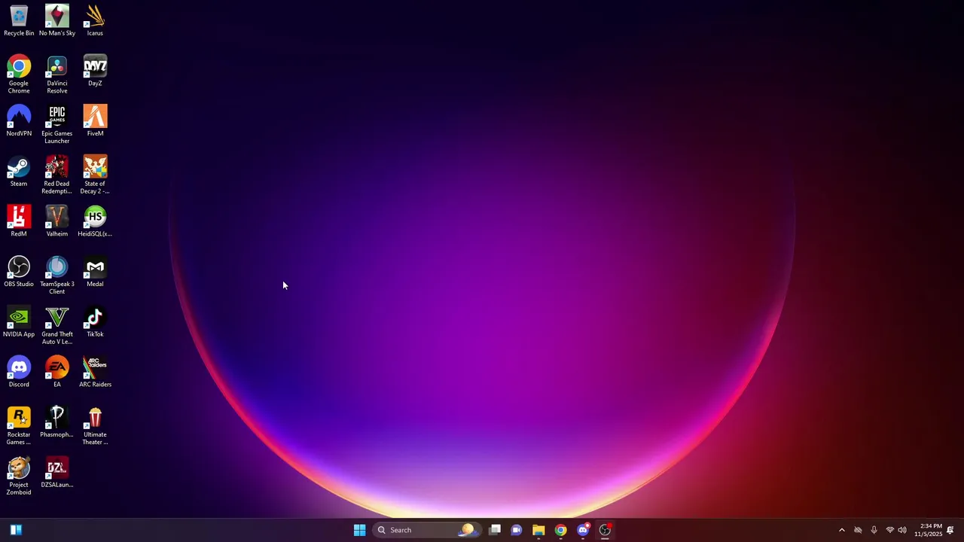The image size is (964, 542).
Task: Select the Icarus game shortcut
Action: [95, 20]
